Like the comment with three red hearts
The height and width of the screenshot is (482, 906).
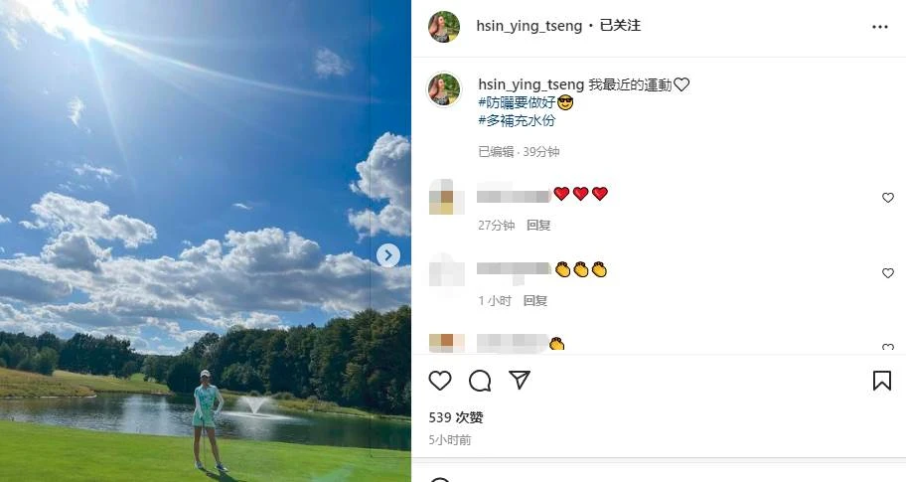pyautogui.click(x=888, y=198)
